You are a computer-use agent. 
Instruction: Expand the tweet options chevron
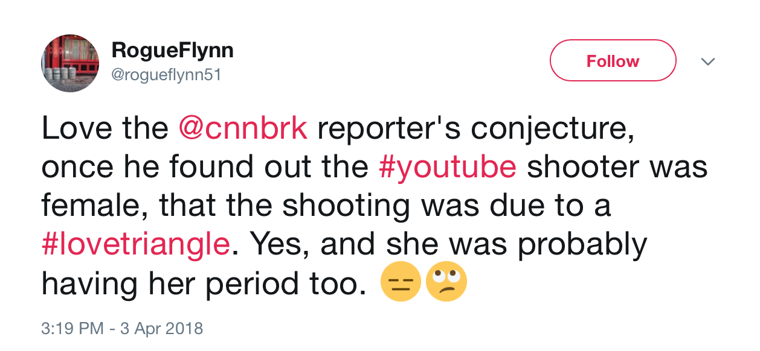pos(707,62)
